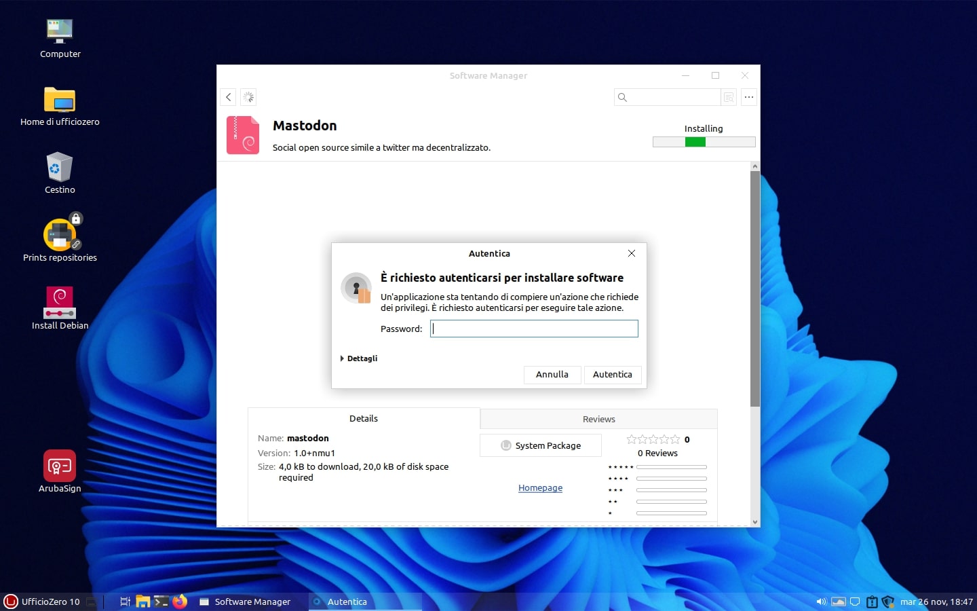The height and width of the screenshot is (611, 977).
Task: Close the Autentica dialog
Action: click(x=632, y=253)
